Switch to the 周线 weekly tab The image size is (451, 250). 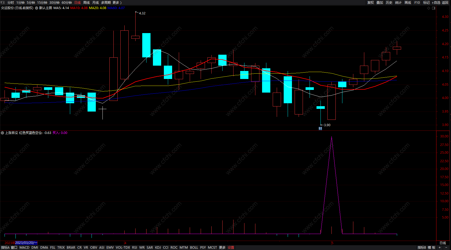(x=86, y=2)
